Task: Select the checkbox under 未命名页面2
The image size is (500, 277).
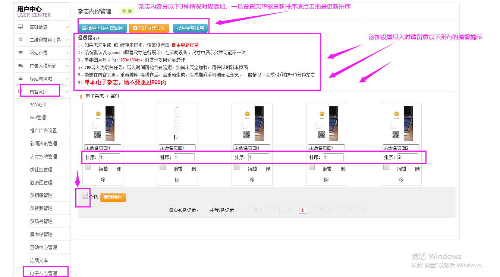Action: [386, 167]
